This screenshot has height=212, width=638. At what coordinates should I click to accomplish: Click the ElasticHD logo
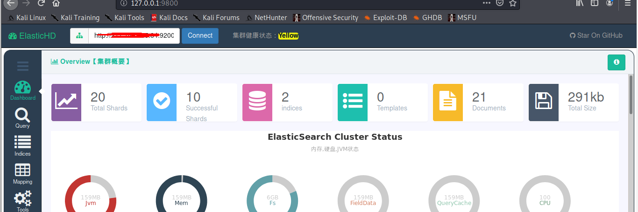point(32,35)
